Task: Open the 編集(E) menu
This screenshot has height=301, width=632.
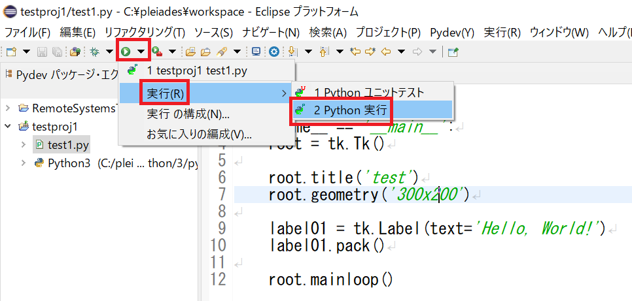Action: click(78, 32)
